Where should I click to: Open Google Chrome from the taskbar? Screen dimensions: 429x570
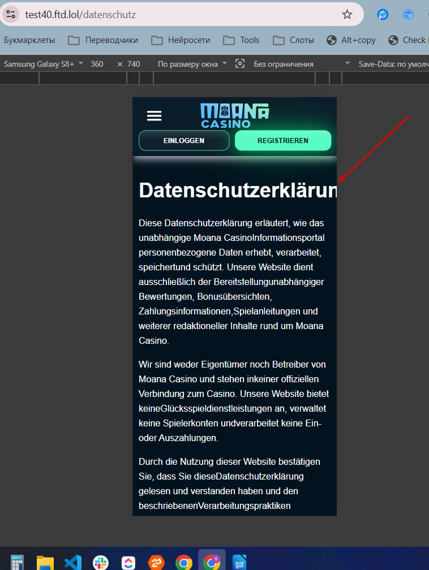click(184, 562)
